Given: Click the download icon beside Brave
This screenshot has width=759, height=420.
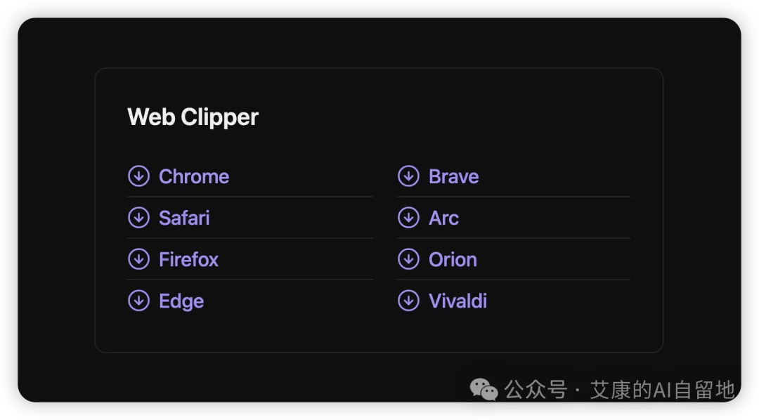Looking at the screenshot, I should [408, 176].
